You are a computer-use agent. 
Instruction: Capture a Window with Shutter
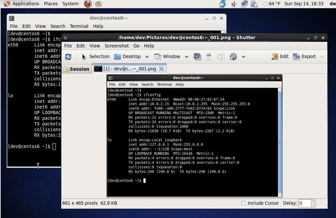coord(167,57)
